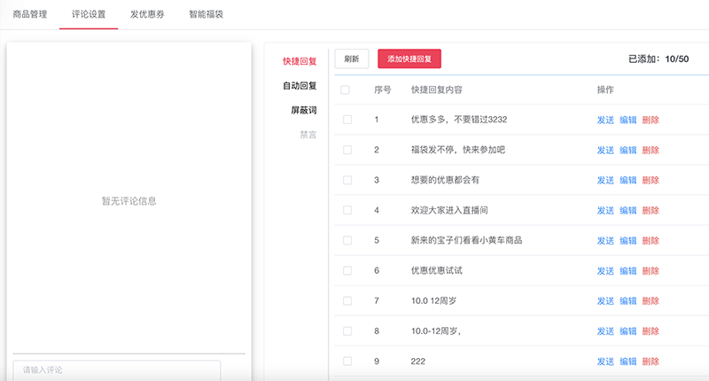Screen dimensions: 709x381
Task: Open the 发优惠券 tab
Action: (147, 14)
